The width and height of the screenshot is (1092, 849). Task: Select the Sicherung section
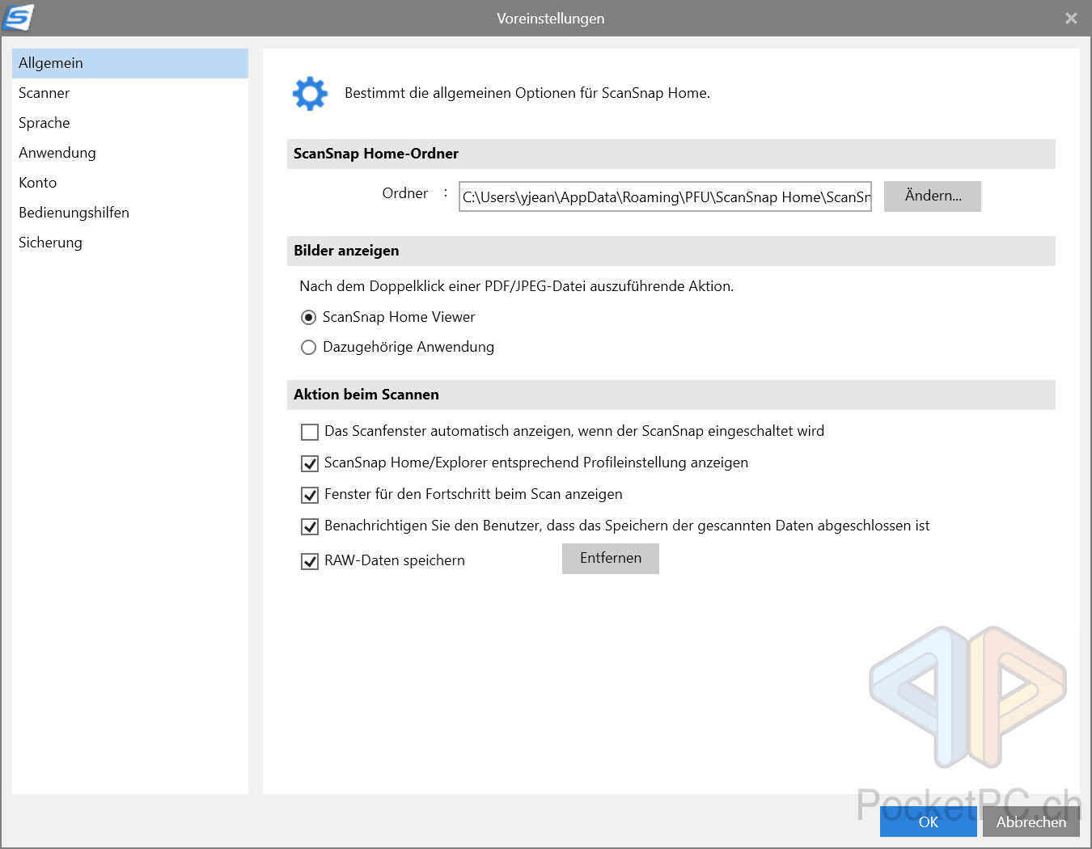click(x=130, y=243)
